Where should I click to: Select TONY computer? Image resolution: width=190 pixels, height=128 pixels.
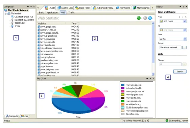click(17, 26)
